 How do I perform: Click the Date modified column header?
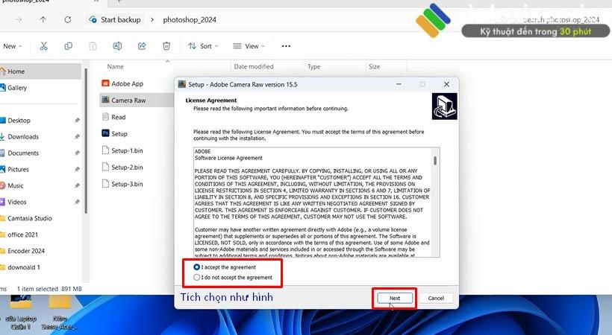pyautogui.click(x=254, y=66)
